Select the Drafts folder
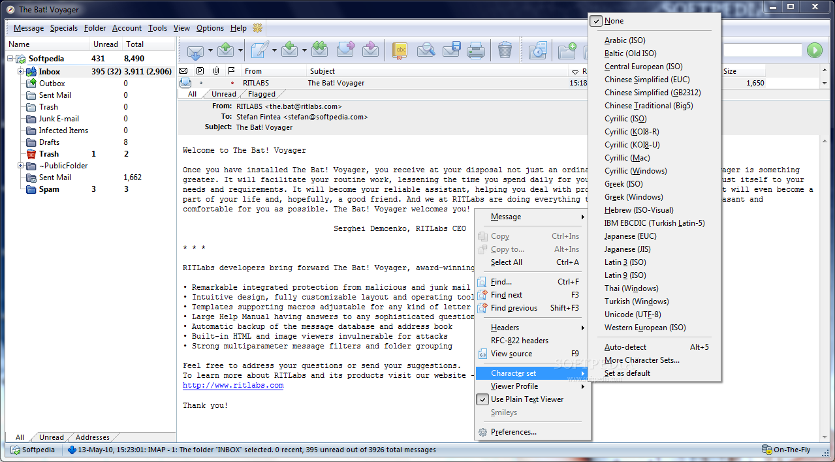 (49, 142)
